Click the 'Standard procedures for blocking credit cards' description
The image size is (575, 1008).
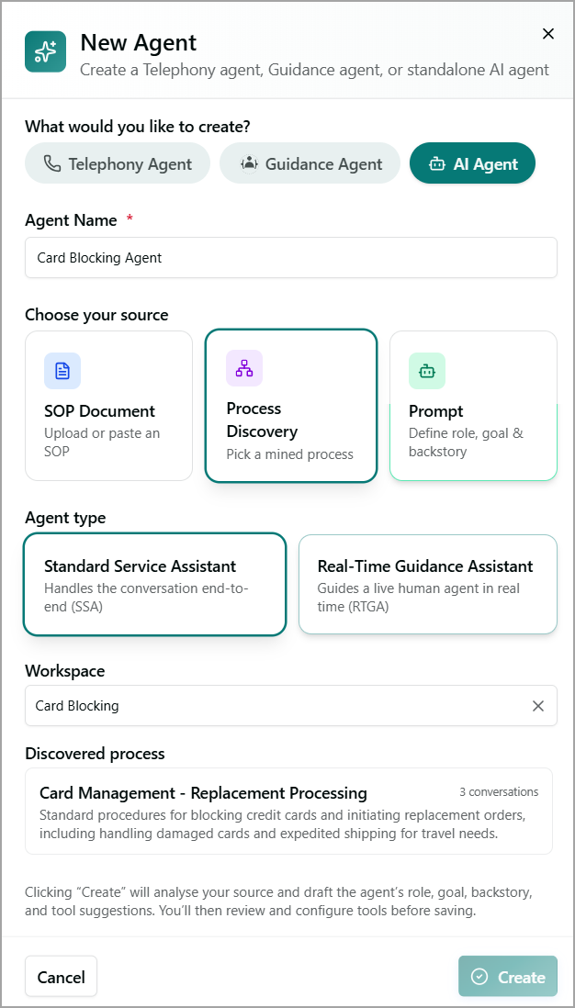[284, 824]
